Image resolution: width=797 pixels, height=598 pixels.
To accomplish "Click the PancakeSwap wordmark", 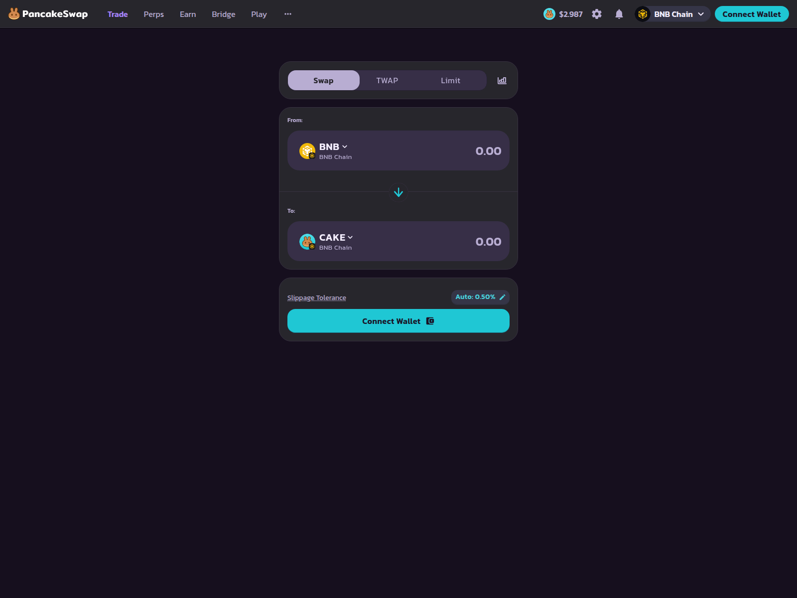I will tap(55, 14).
